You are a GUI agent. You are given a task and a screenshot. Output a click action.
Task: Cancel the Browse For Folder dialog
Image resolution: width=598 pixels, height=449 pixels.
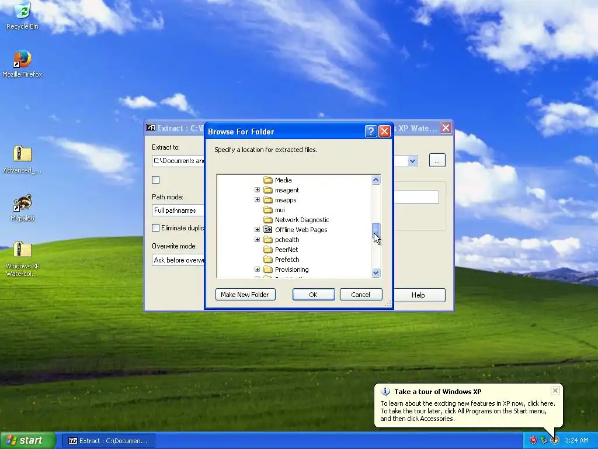point(361,295)
